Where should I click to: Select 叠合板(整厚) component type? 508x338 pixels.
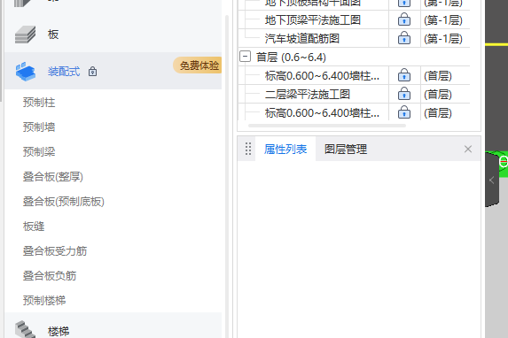53,177
